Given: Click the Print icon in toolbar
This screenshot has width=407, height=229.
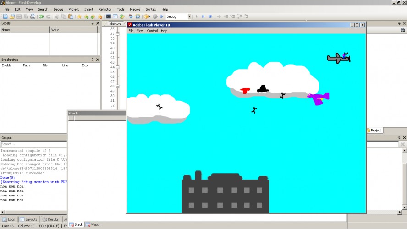Looking at the screenshot, I should pyautogui.click(x=33, y=16).
